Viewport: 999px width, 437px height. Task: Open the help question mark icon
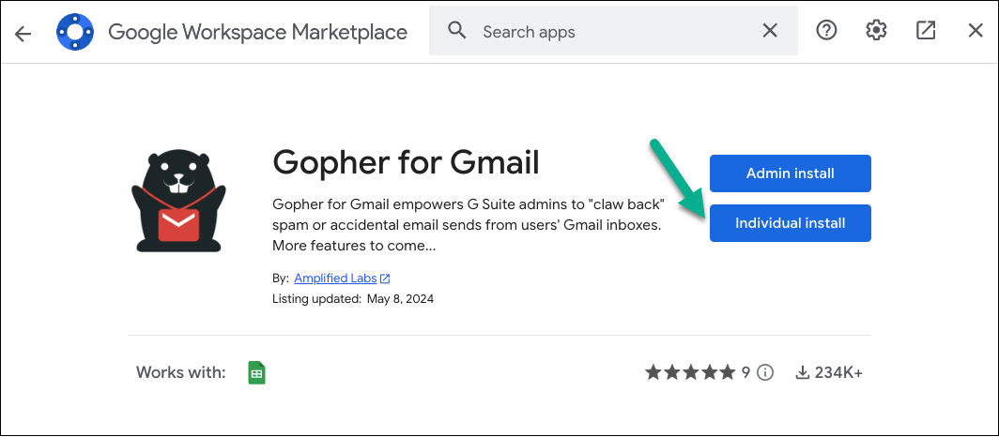click(826, 31)
